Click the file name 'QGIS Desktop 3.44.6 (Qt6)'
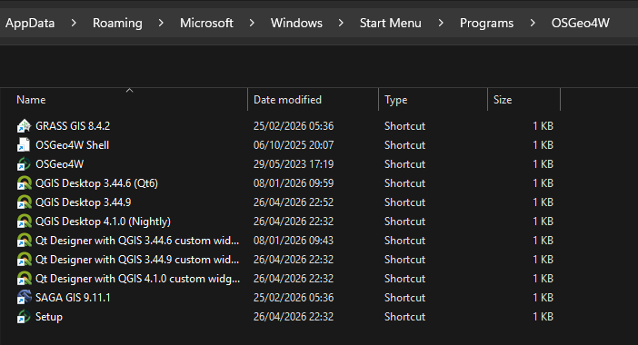 (x=96, y=183)
